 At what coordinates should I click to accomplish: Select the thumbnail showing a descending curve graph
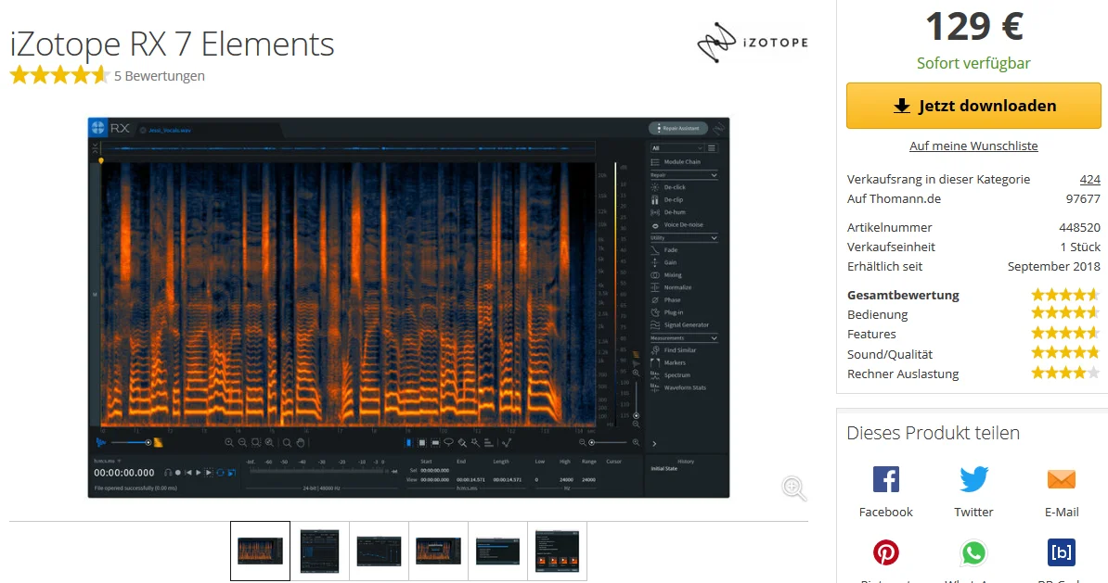pos(379,551)
